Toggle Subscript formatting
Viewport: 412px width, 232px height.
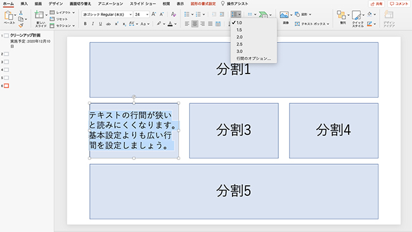coord(124,24)
